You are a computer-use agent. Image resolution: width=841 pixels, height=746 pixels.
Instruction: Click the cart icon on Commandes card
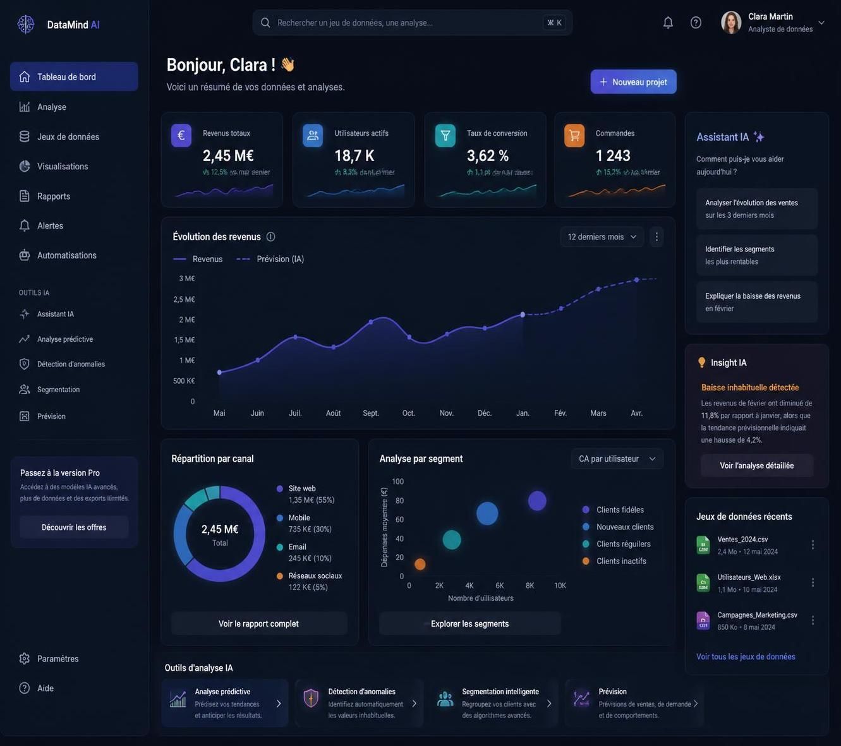click(x=574, y=135)
